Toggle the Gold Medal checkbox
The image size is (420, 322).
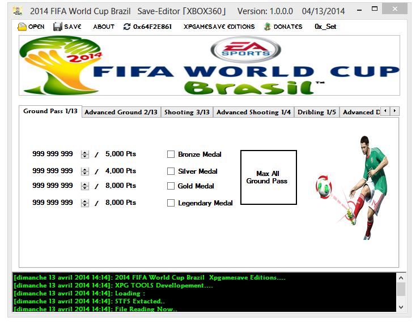point(171,186)
